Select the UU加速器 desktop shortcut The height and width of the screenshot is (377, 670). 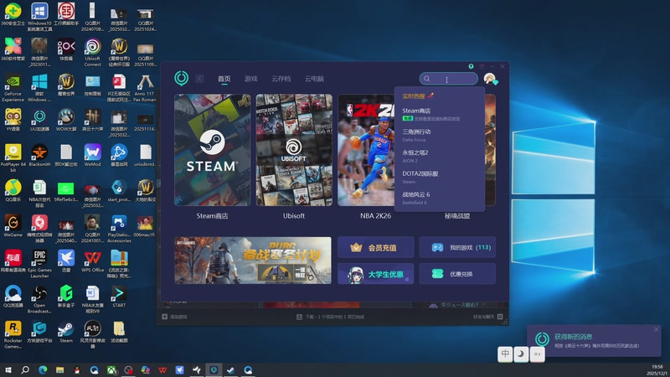[39, 120]
